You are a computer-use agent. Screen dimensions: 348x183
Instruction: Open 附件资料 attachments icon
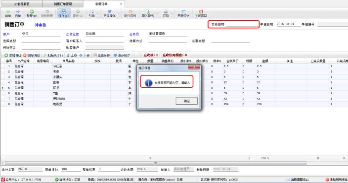pyautogui.click(x=130, y=11)
